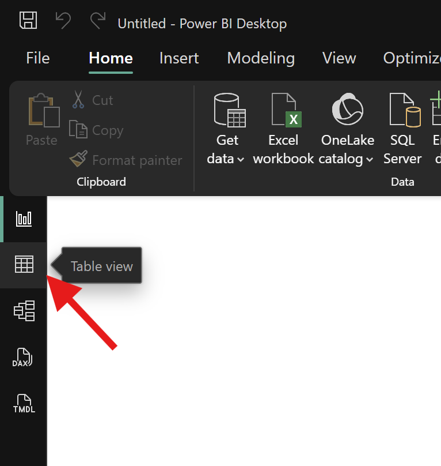Click the OneLake catalog icon
The width and height of the screenshot is (441, 466).
348,109
